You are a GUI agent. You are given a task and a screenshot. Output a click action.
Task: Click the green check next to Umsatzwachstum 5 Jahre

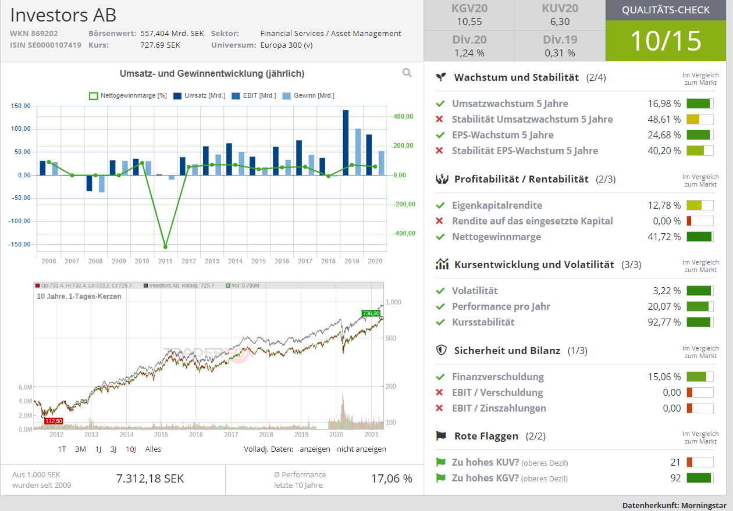pos(440,103)
